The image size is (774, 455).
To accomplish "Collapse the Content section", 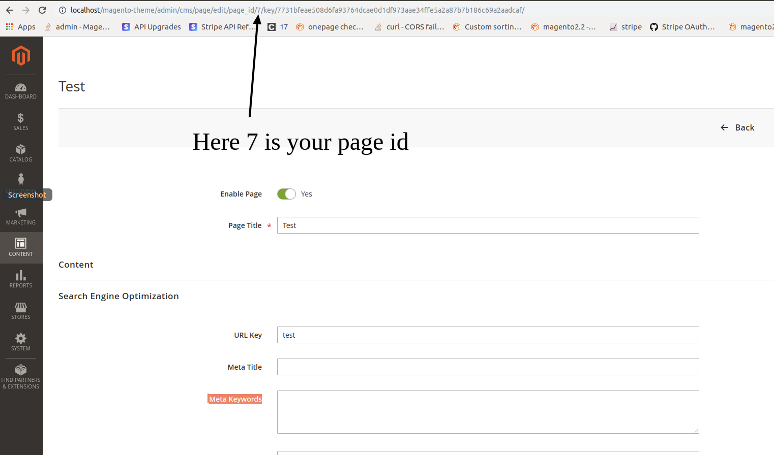I will [x=76, y=264].
